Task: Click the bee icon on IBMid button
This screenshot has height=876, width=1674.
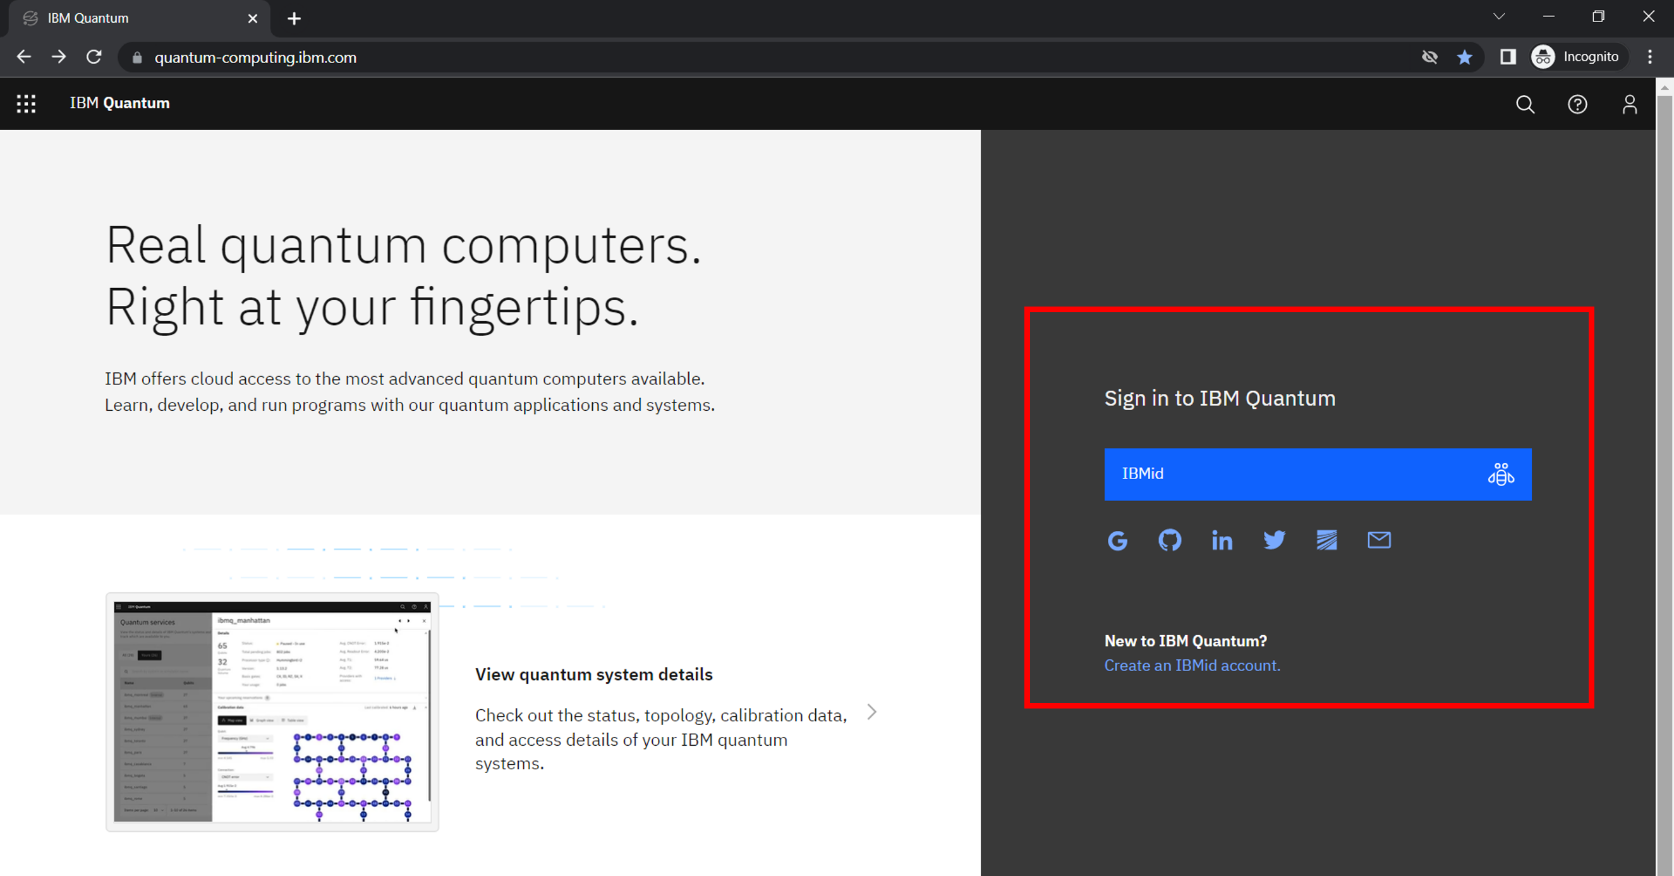Action: tap(1501, 475)
